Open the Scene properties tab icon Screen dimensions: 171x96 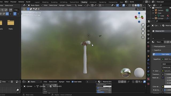point(148,42)
